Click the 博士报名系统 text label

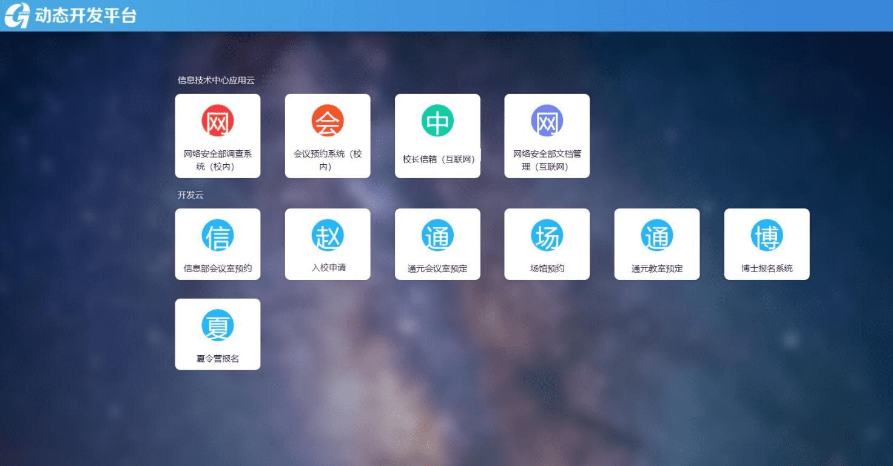pyautogui.click(x=766, y=267)
